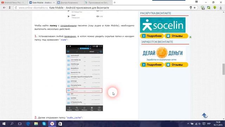The height and width of the screenshot is (127, 225).
Task: Click the page's blue scroll-to-top arrow
Action: (x=205, y=115)
